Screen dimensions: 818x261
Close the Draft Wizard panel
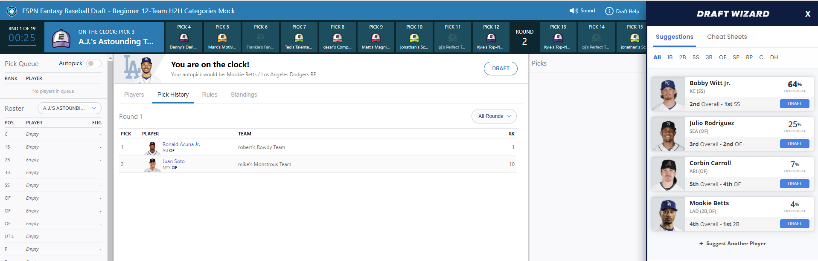(808, 14)
